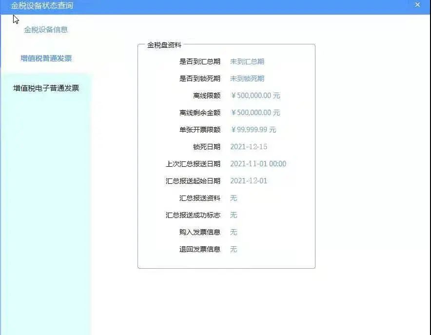This screenshot has width=431, height=335.
Task: Close the 金税设备状态查询 dialog window
Action: click(x=417, y=5)
